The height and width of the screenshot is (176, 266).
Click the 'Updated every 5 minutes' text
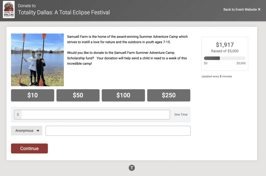tap(217, 77)
